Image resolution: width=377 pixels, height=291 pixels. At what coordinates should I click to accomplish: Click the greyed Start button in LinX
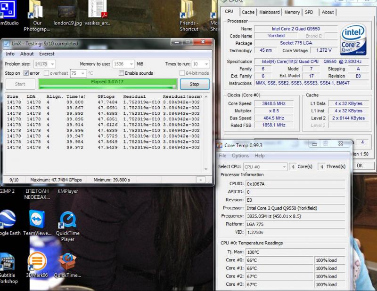point(20,84)
